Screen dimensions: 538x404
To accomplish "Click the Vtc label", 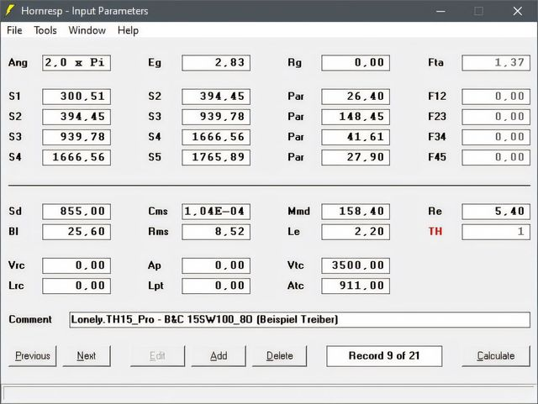I will click(x=295, y=265).
